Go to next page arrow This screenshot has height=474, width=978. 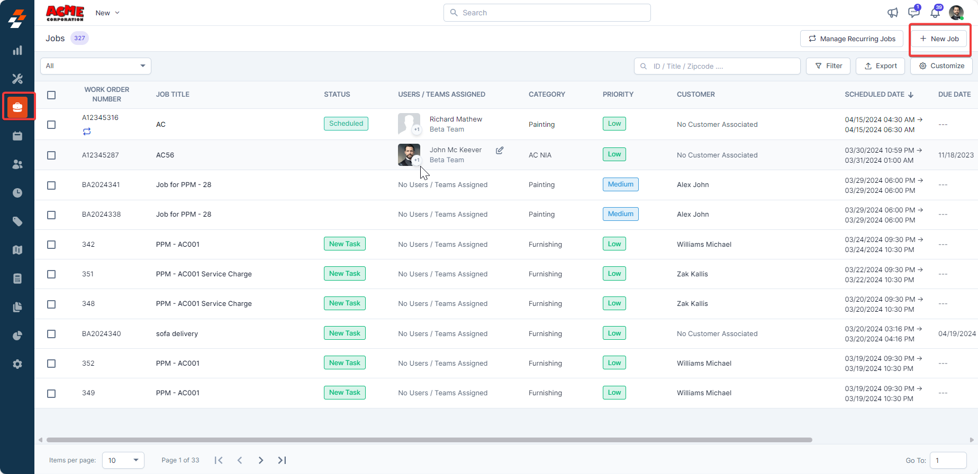coord(261,460)
